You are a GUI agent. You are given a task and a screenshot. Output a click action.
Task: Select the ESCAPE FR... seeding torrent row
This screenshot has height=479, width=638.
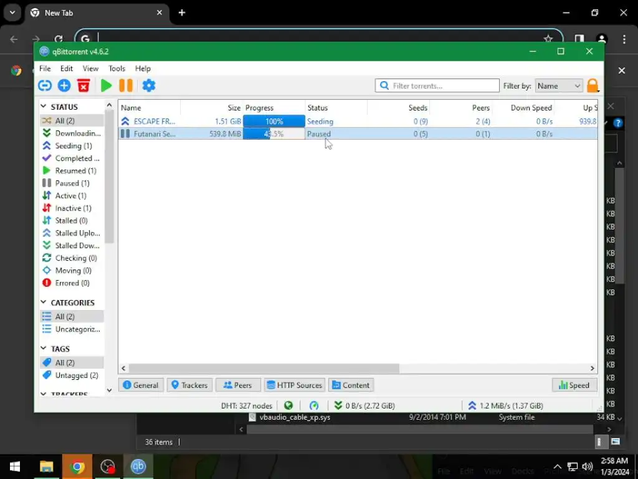(358, 122)
